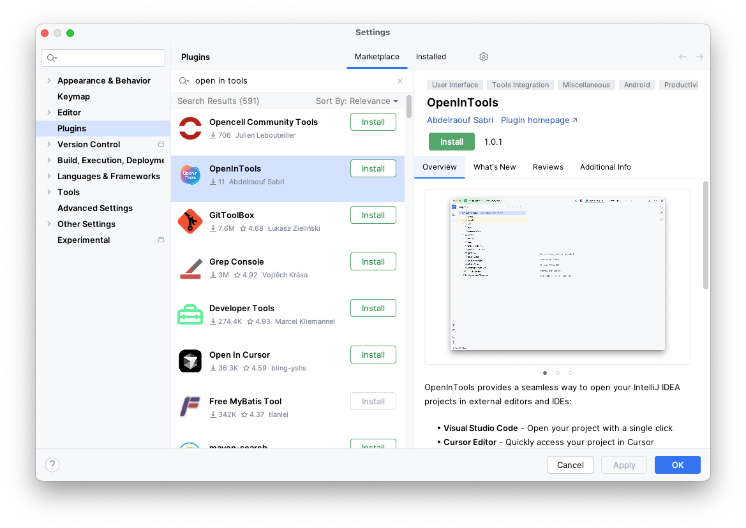The width and height of the screenshot is (746, 528).
Task: Select the second screenshot carousel dot
Action: click(x=557, y=373)
